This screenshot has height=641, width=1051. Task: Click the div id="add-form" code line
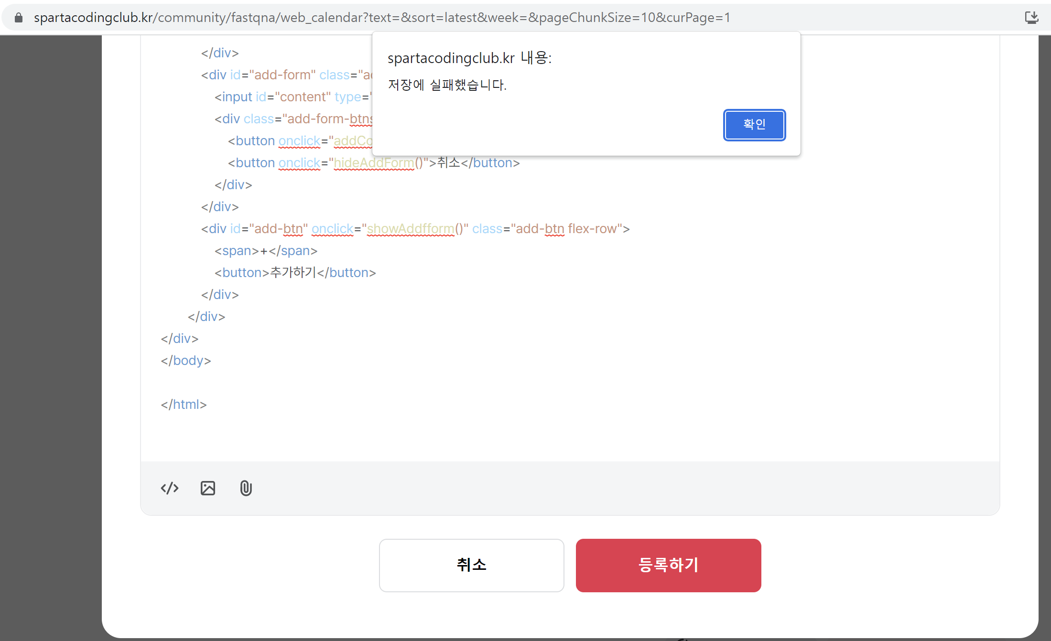[x=286, y=75]
